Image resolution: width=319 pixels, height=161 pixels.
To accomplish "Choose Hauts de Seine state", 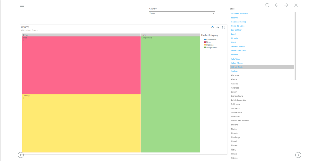I will point(238,26).
